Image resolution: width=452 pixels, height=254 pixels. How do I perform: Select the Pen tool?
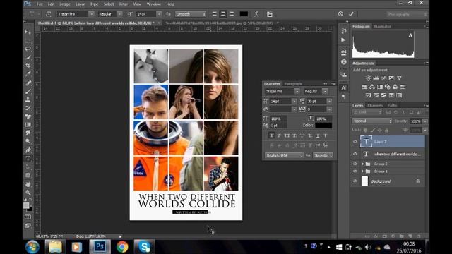[28, 150]
